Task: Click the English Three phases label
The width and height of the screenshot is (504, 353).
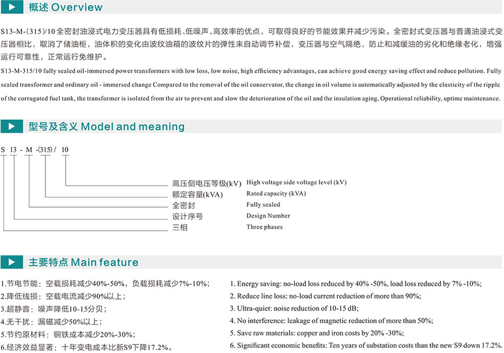Action: [x=264, y=227]
